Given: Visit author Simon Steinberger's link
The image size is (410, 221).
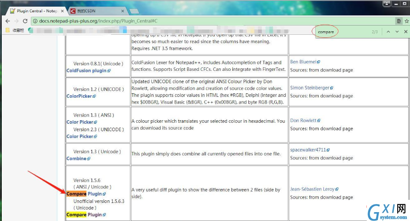Looking at the screenshot, I should 309,88.
